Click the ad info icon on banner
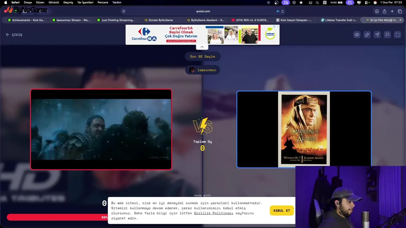 pos(274,27)
